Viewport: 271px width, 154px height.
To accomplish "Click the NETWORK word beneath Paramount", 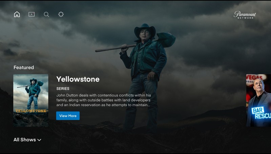I will click(245, 18).
